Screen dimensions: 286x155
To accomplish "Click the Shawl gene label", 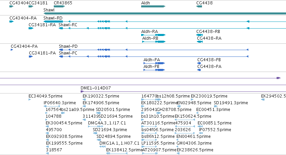I will pos(49,10).
